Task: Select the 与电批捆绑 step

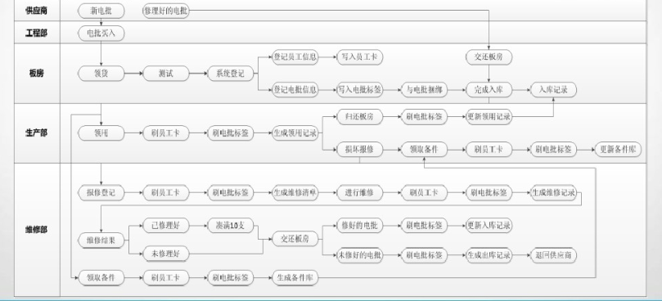Action: [x=425, y=90]
